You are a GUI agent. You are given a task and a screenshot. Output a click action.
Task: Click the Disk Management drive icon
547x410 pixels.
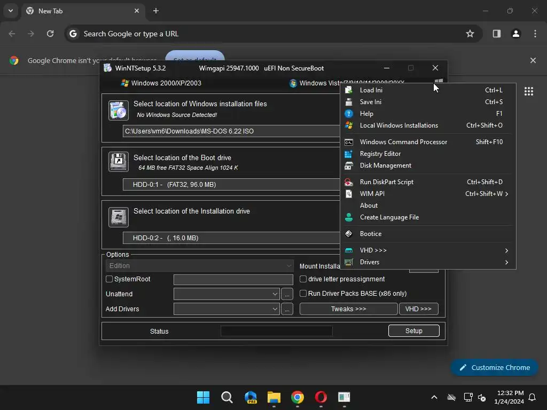[x=348, y=165]
